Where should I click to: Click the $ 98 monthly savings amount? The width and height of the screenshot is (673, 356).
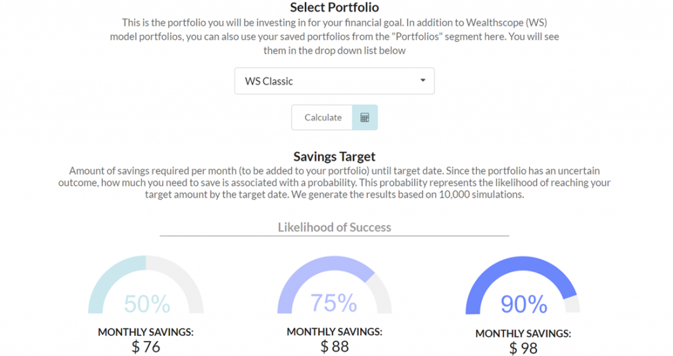pyautogui.click(x=522, y=348)
